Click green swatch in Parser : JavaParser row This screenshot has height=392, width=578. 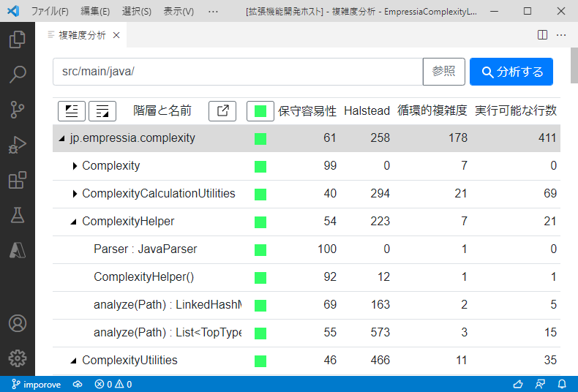(x=260, y=250)
